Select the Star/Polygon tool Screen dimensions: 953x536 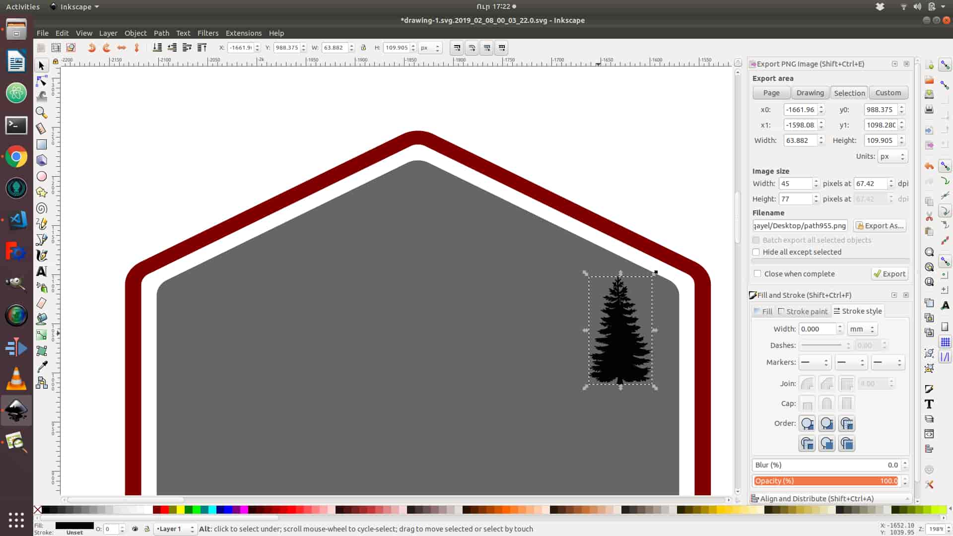(41, 192)
